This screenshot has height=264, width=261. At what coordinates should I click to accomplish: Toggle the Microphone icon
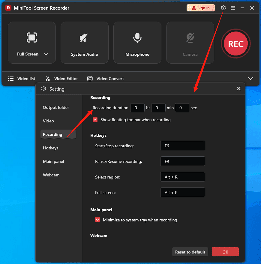(137, 38)
